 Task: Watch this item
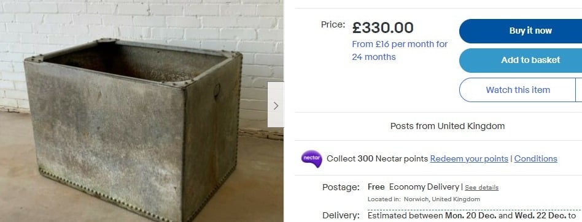[x=518, y=90]
